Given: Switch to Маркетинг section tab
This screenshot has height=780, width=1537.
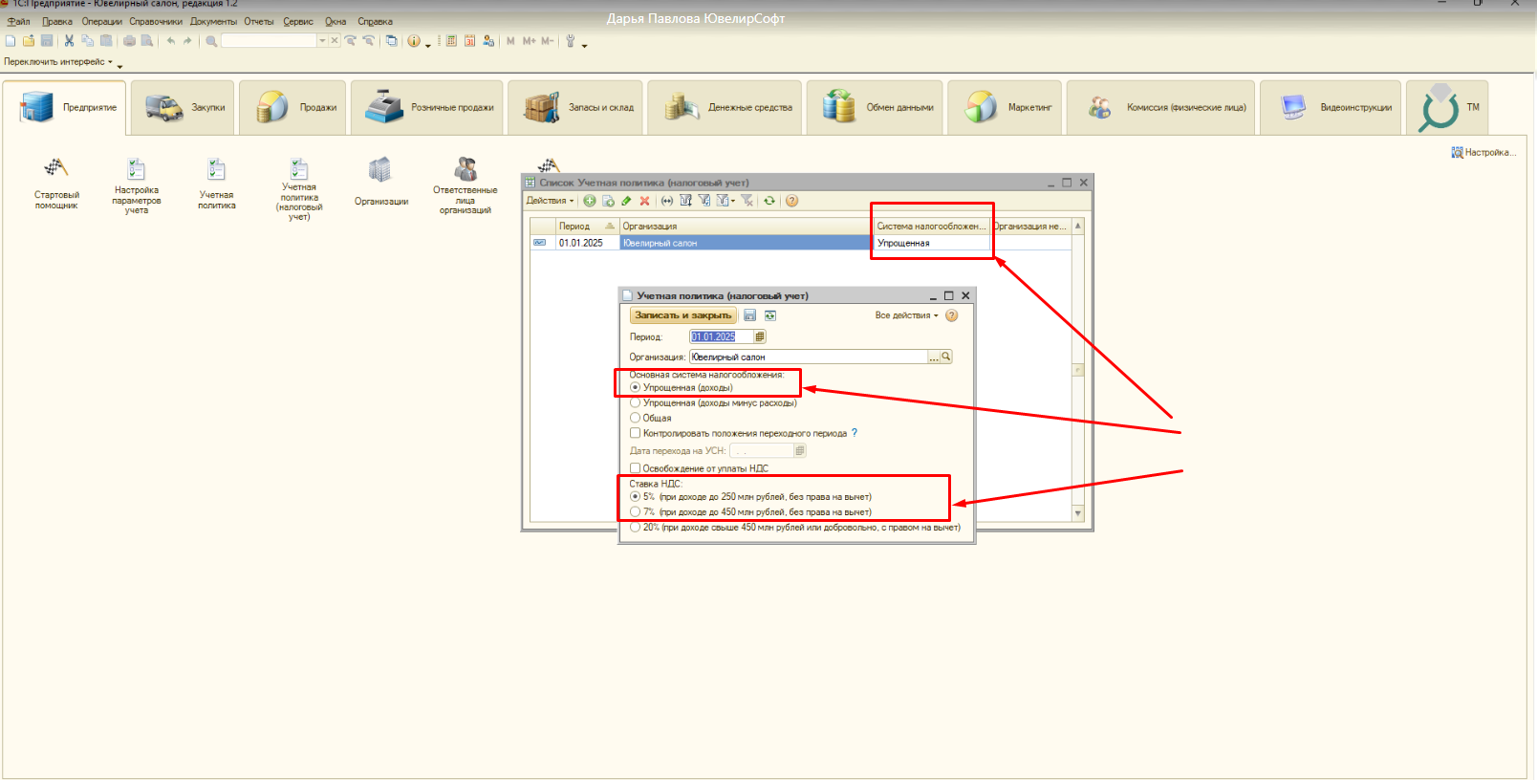Looking at the screenshot, I should click(1005, 107).
